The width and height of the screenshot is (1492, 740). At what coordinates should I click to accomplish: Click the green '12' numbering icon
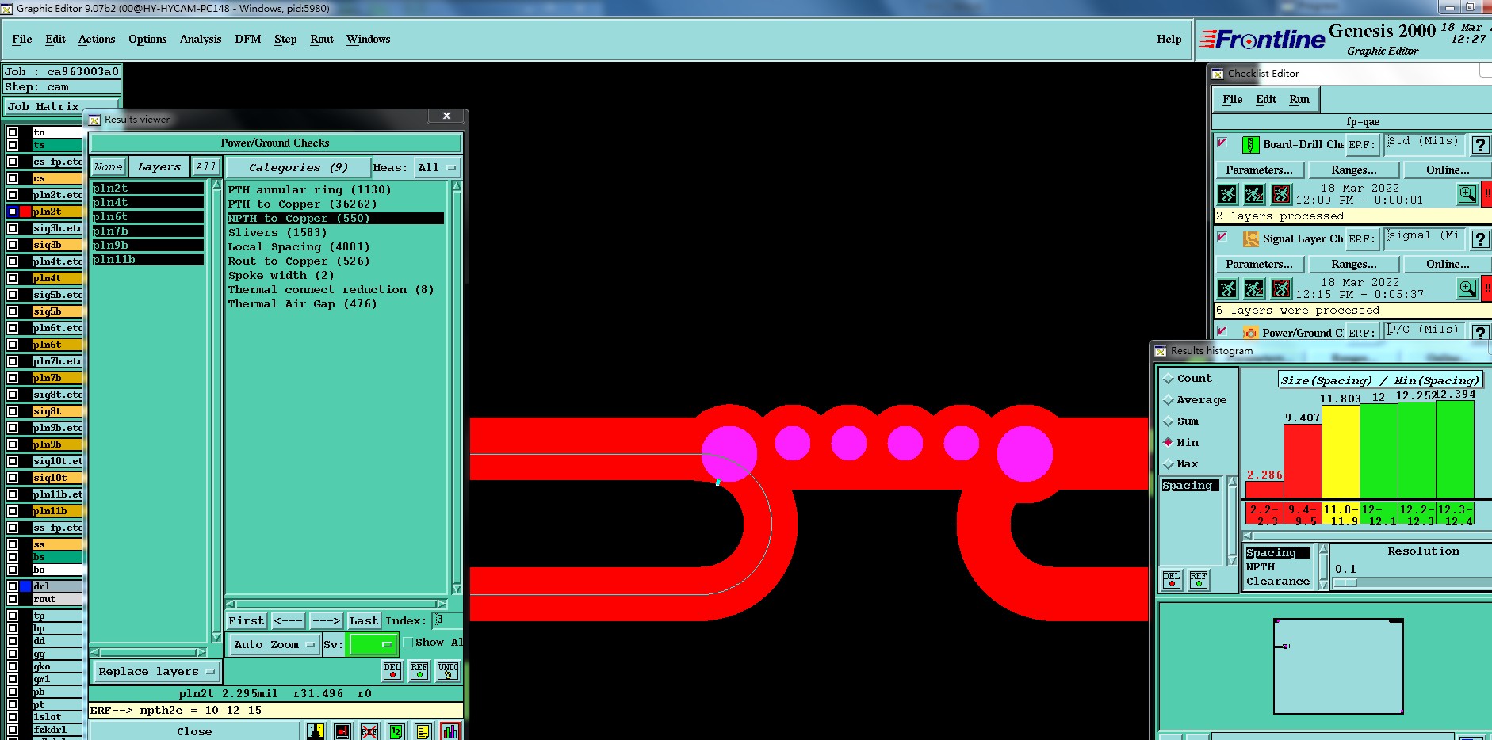click(396, 731)
